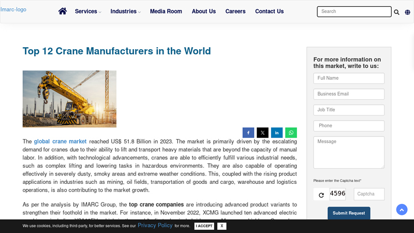Screen dimensions: 414x233
Task: Open the global crane market link
Action: click(60, 141)
